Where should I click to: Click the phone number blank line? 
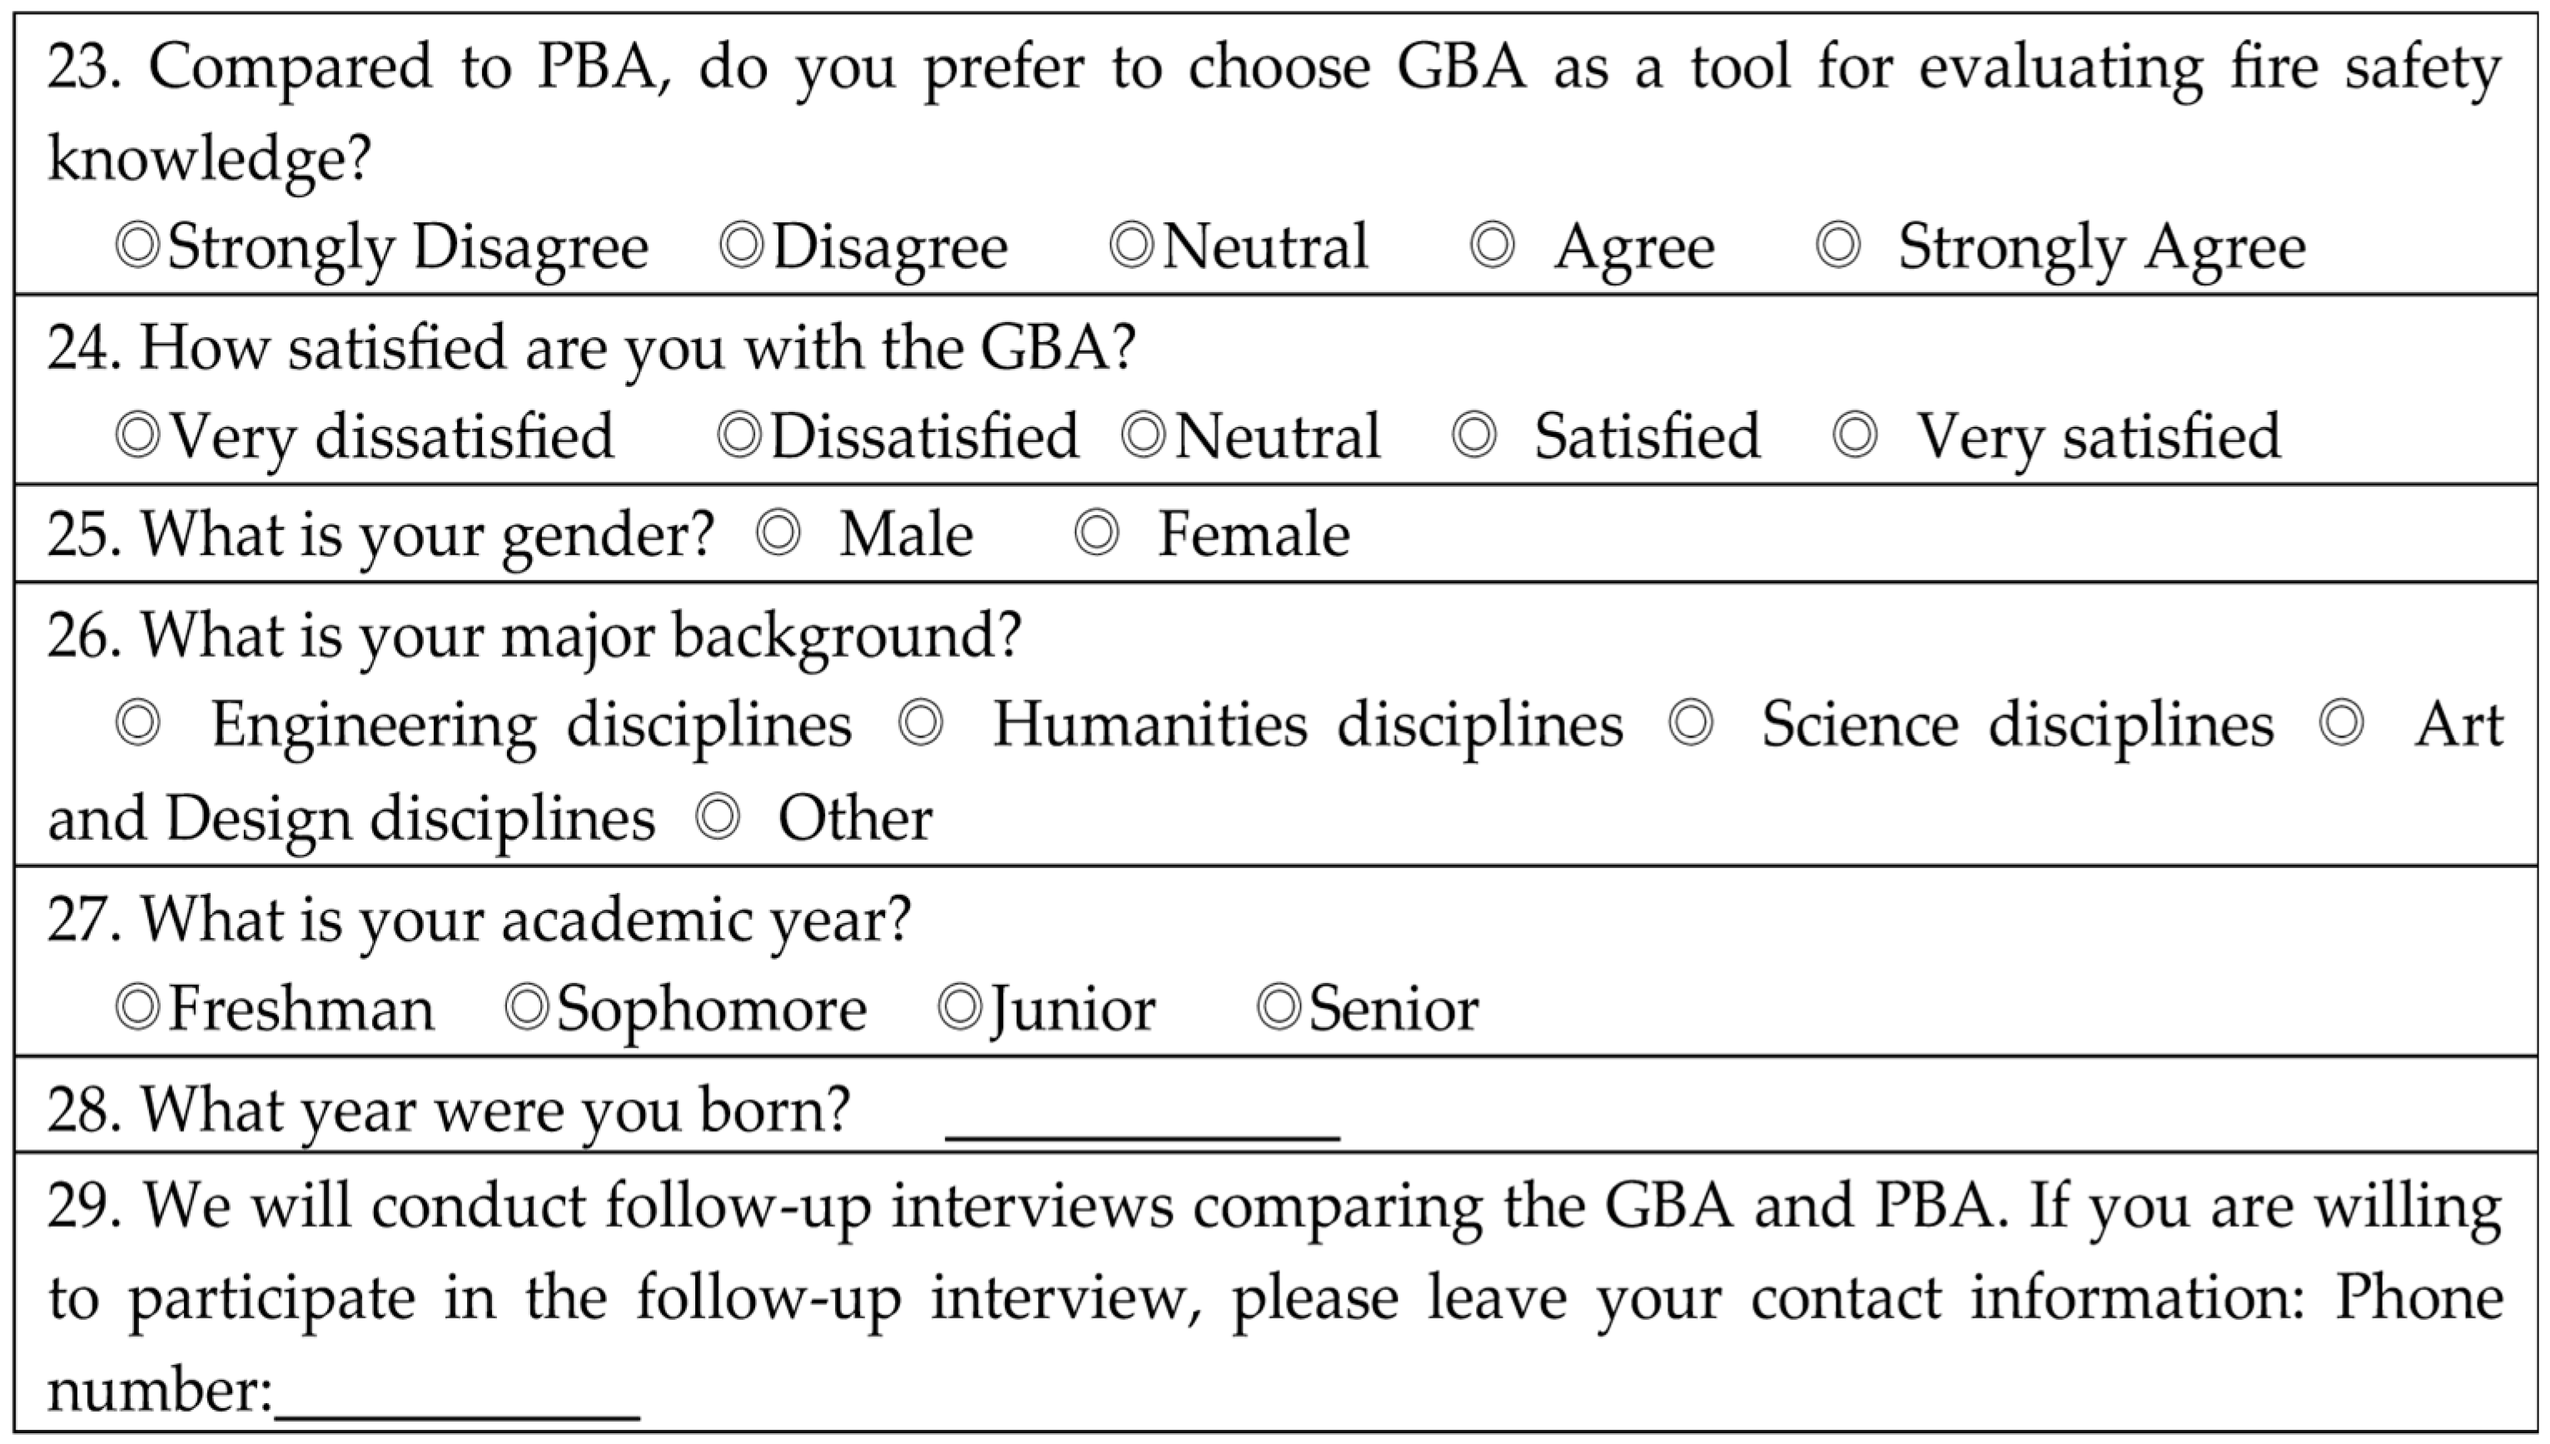point(457,1398)
